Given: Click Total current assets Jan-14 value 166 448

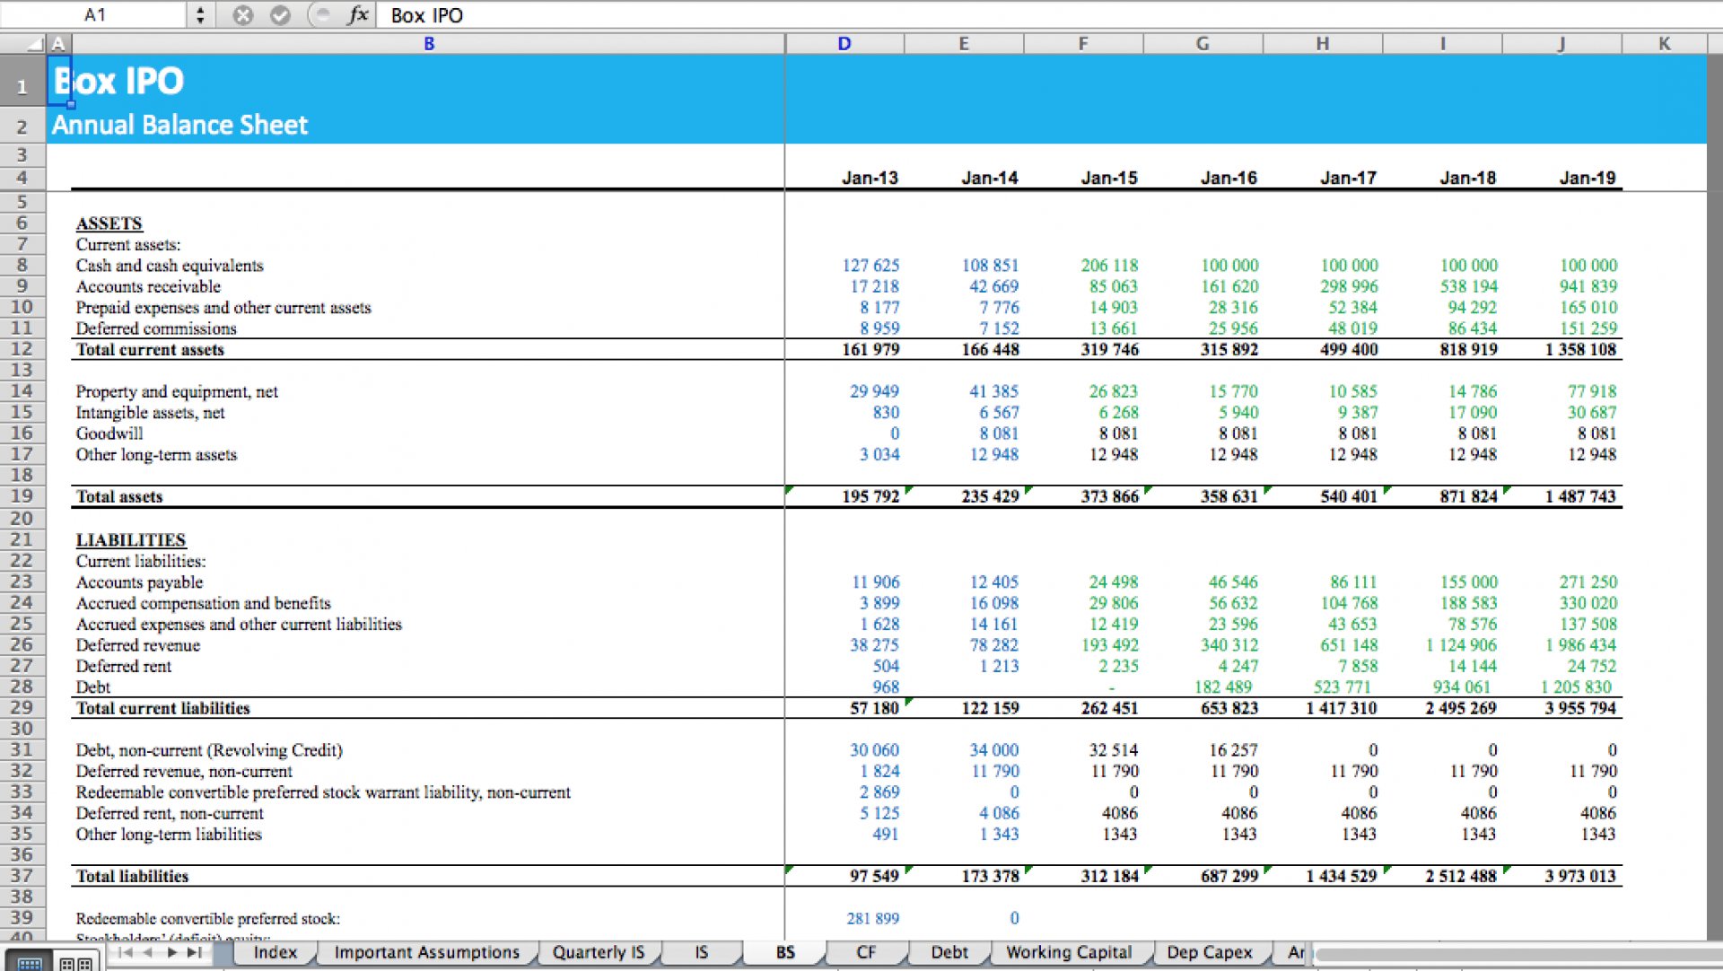Looking at the screenshot, I should click(x=990, y=350).
